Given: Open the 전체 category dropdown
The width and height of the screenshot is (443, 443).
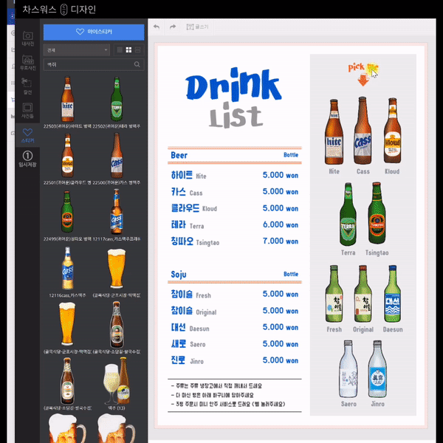Looking at the screenshot, I should tap(77, 50).
